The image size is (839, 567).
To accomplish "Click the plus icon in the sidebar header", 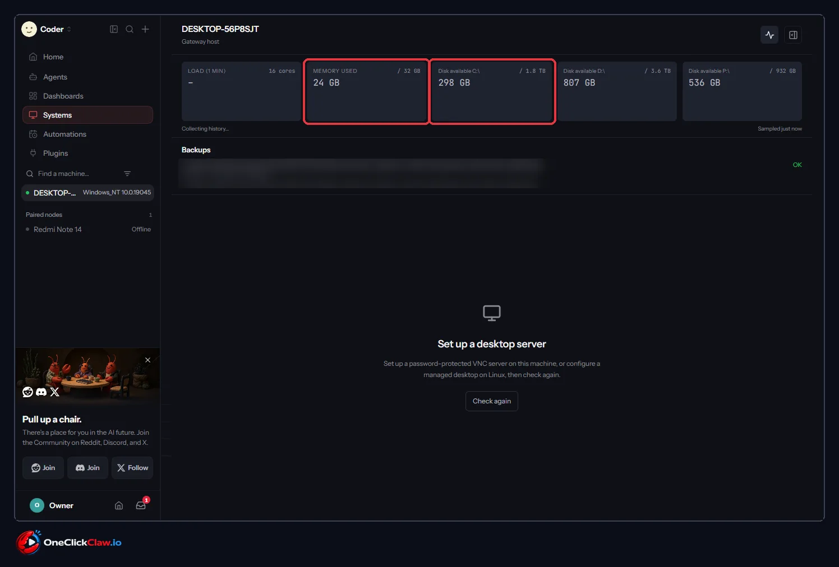I will point(145,29).
